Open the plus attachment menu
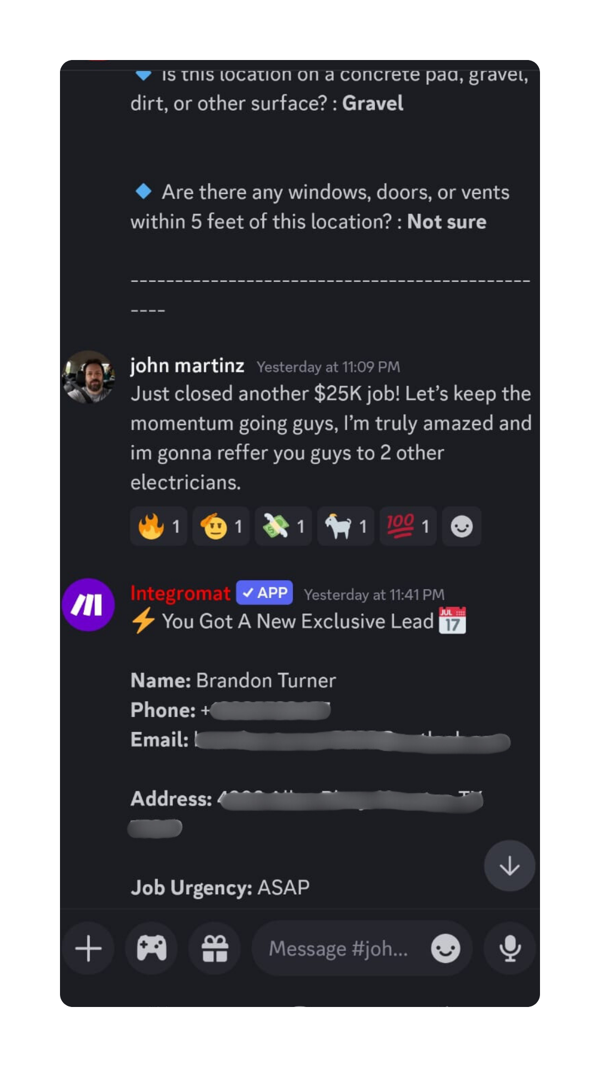Image resolution: width=600 pixels, height=1067 pixels. [x=88, y=949]
